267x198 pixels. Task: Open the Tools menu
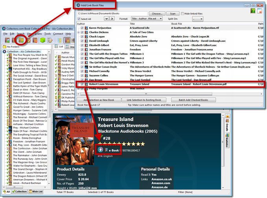point(47,34)
